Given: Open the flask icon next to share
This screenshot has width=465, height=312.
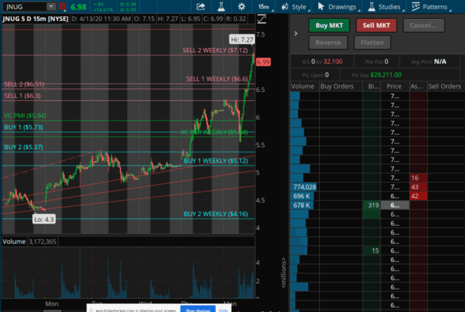Looking at the screenshot, I should coord(221,7).
